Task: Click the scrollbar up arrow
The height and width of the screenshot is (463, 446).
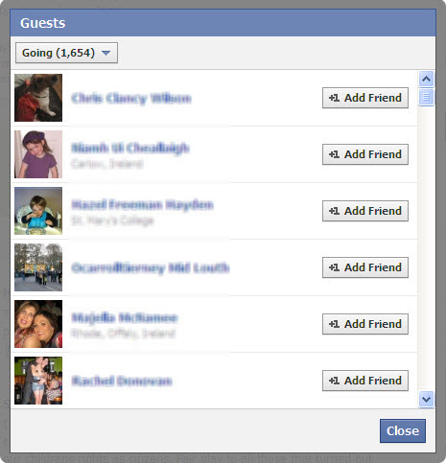Action: 426,79
